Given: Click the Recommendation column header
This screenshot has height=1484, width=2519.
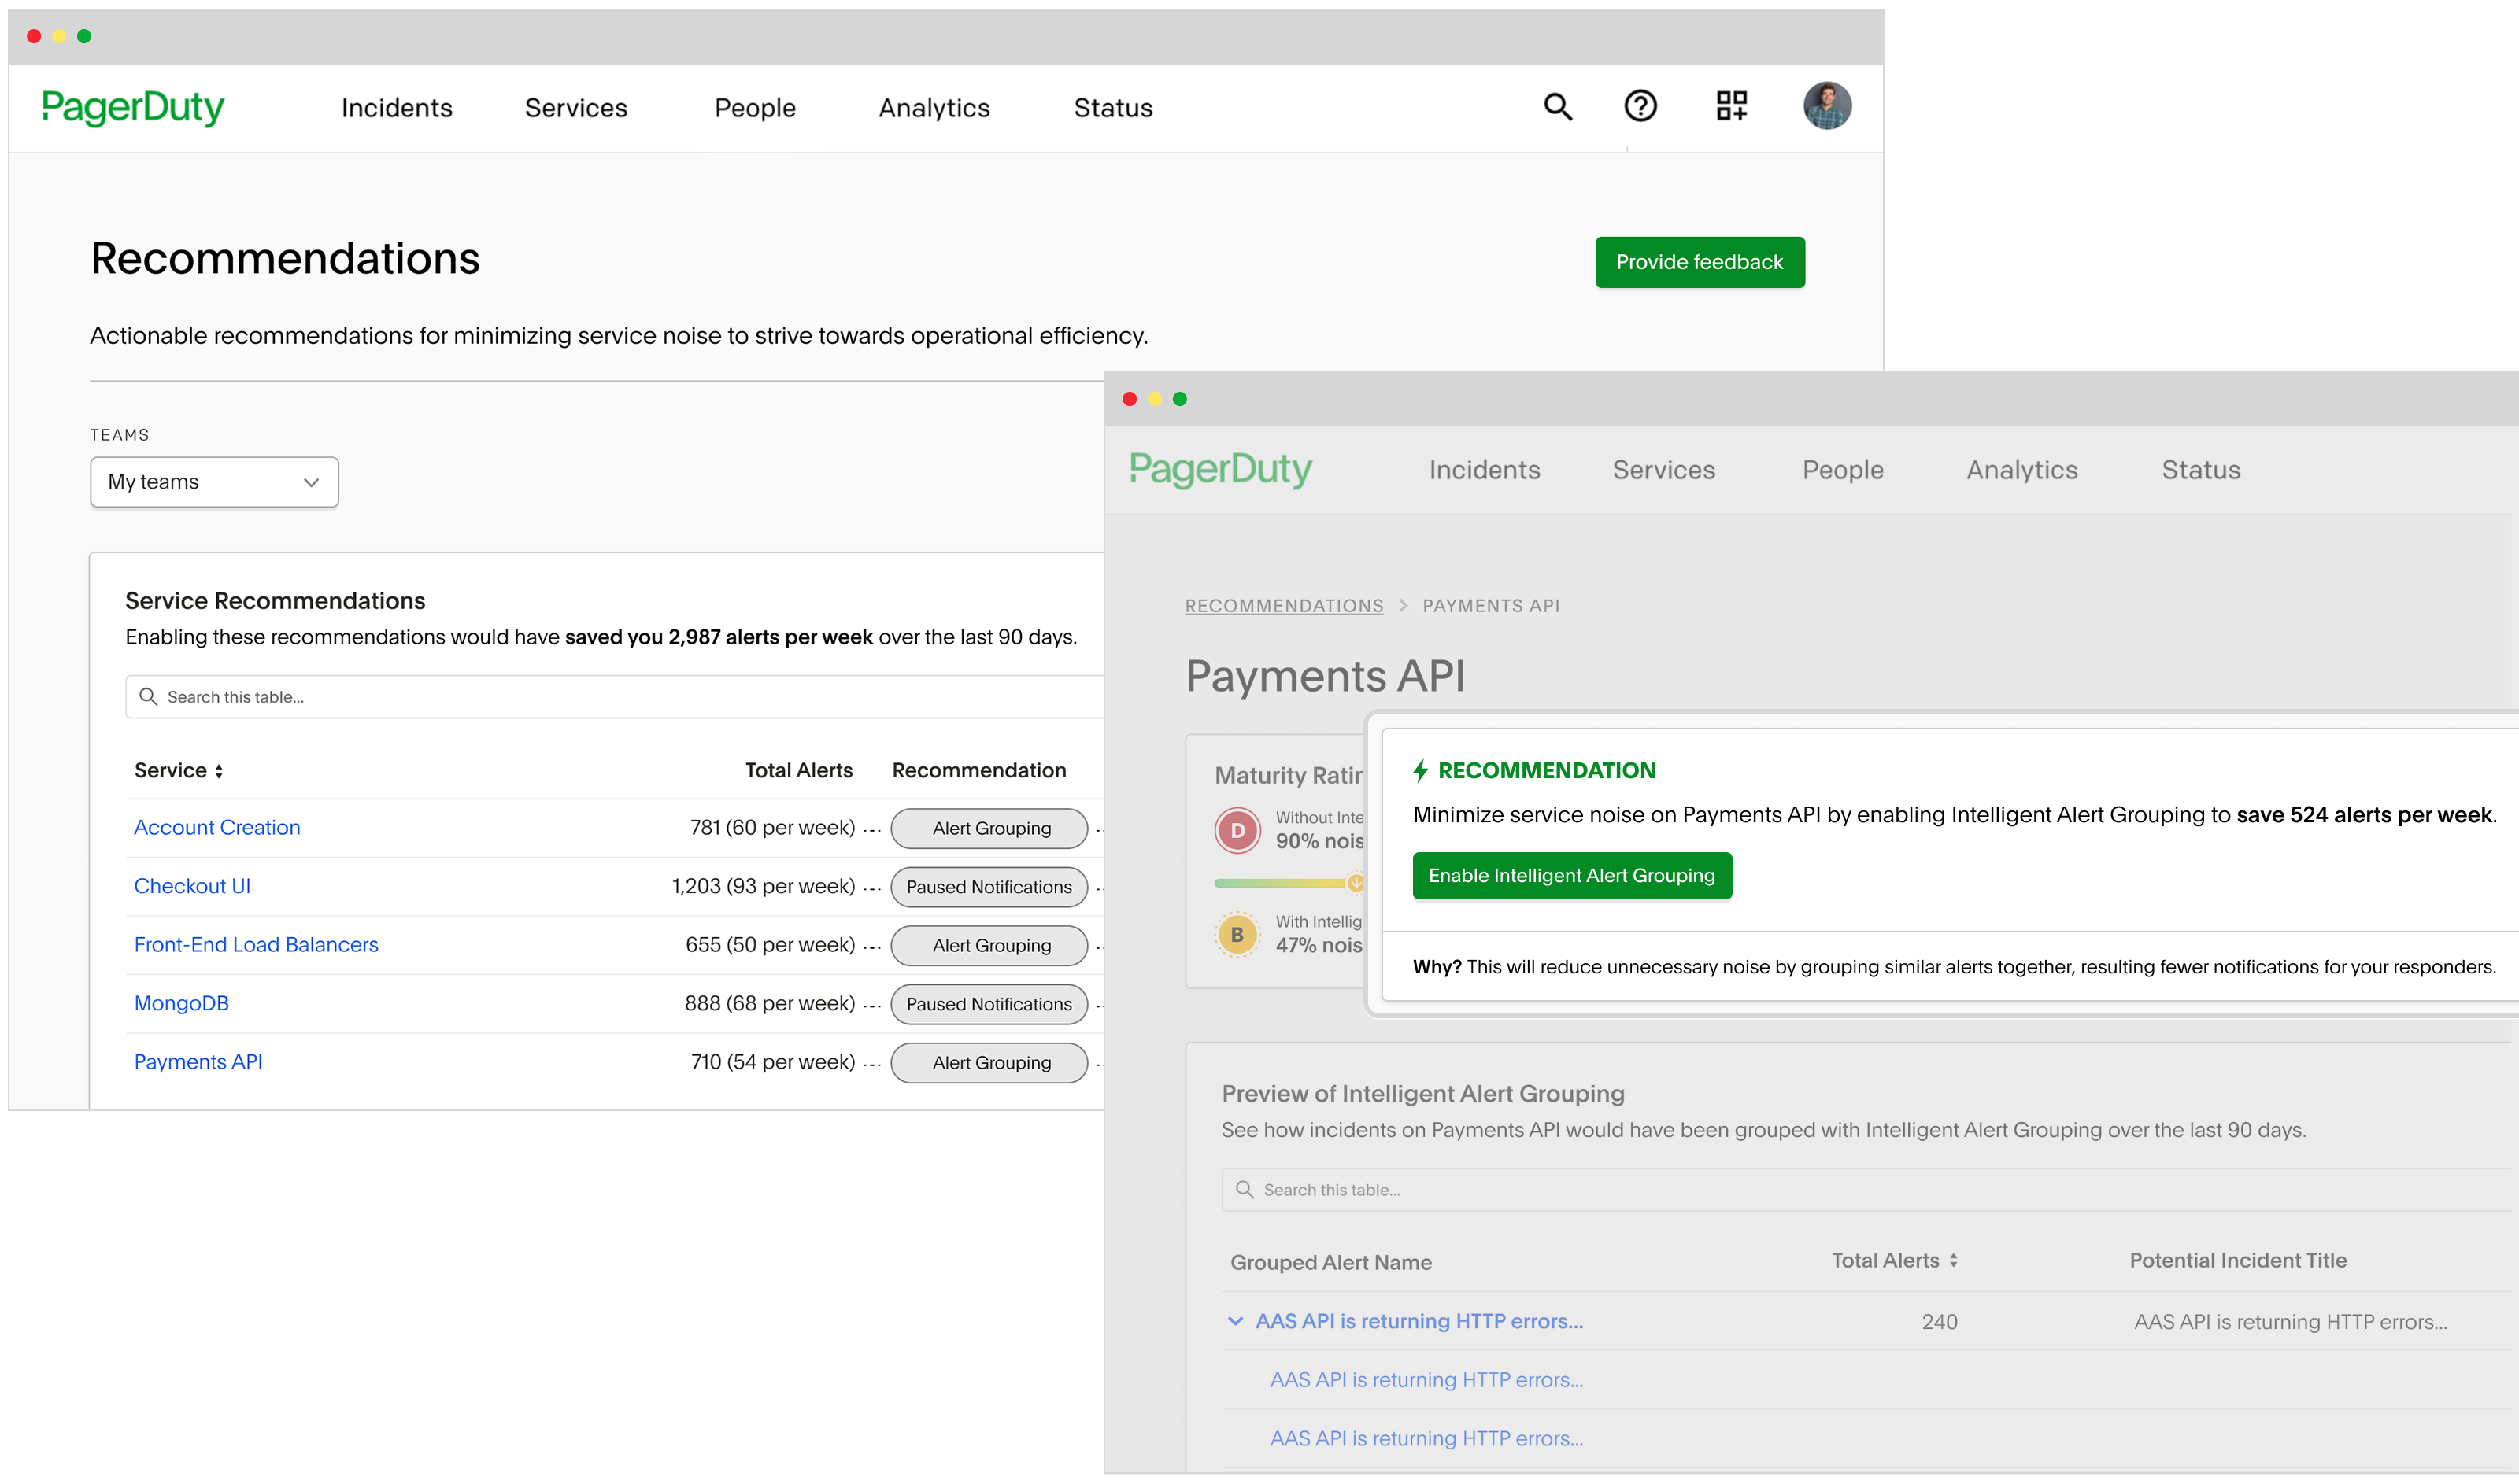Looking at the screenshot, I should coord(978,770).
